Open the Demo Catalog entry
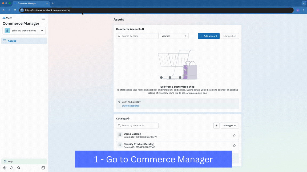 tap(133, 134)
